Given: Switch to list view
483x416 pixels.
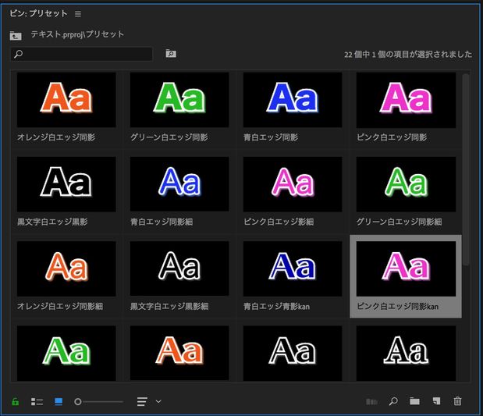Looking at the screenshot, I should [37, 401].
